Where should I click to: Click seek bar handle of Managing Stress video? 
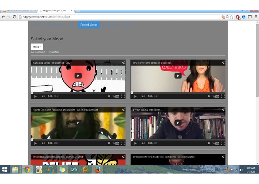[32, 93]
